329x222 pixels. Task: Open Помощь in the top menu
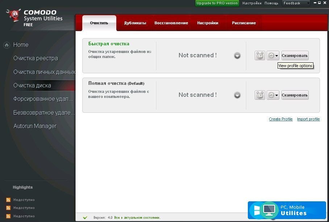tap(271, 3)
